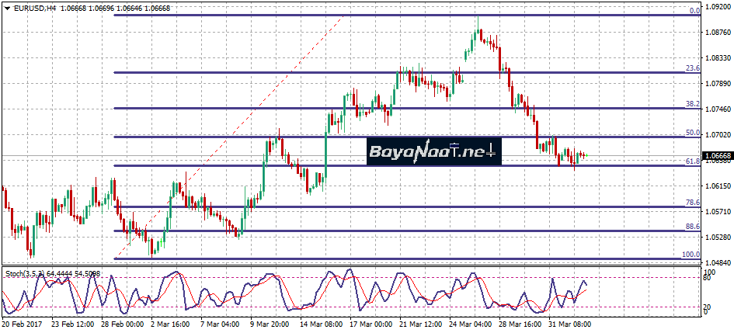Select the EURUSD,H4 chart title text
The width and height of the screenshot is (734, 333).
coord(30,8)
